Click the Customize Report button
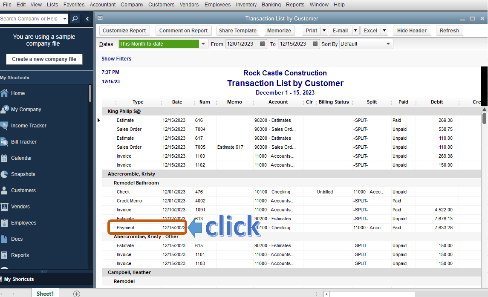 124,31
